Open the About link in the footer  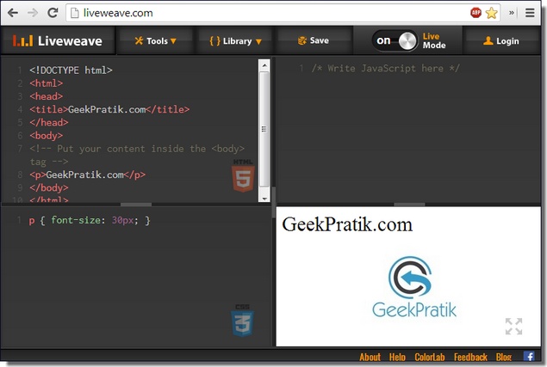[370, 357]
